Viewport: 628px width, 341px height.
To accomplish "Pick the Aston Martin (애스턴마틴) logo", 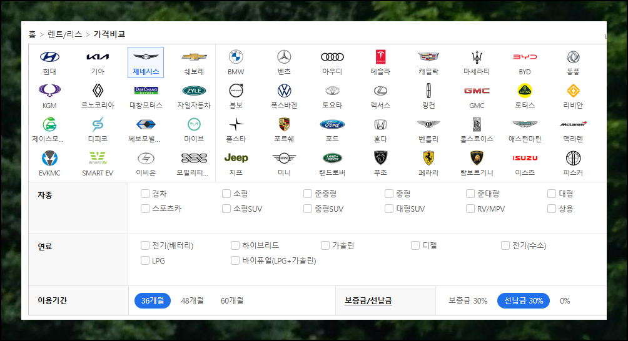I will pos(525,124).
